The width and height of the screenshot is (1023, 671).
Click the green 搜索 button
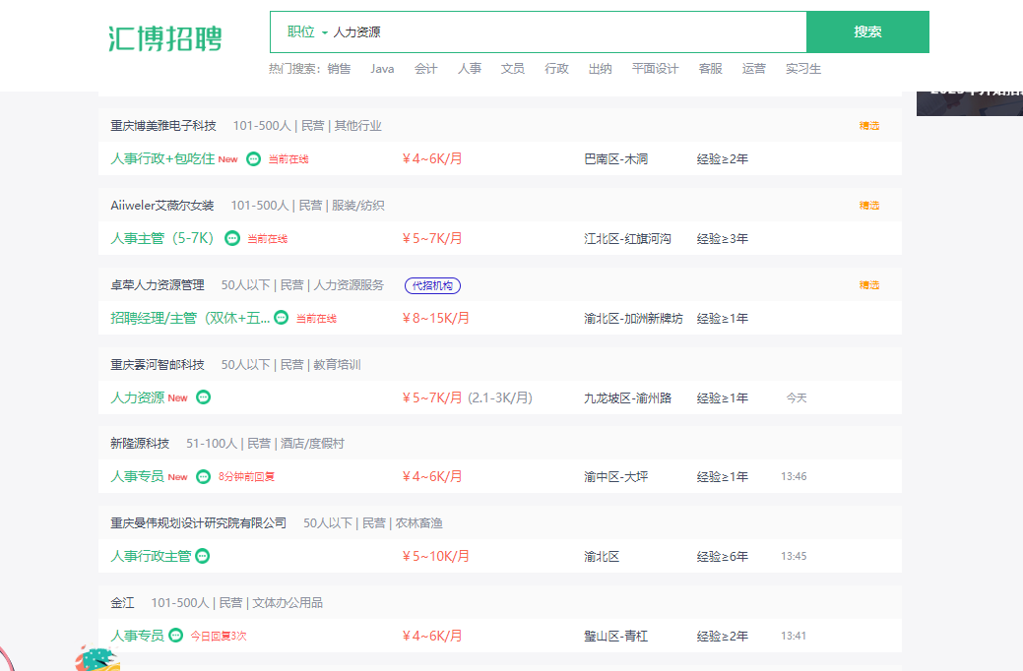[x=867, y=31]
